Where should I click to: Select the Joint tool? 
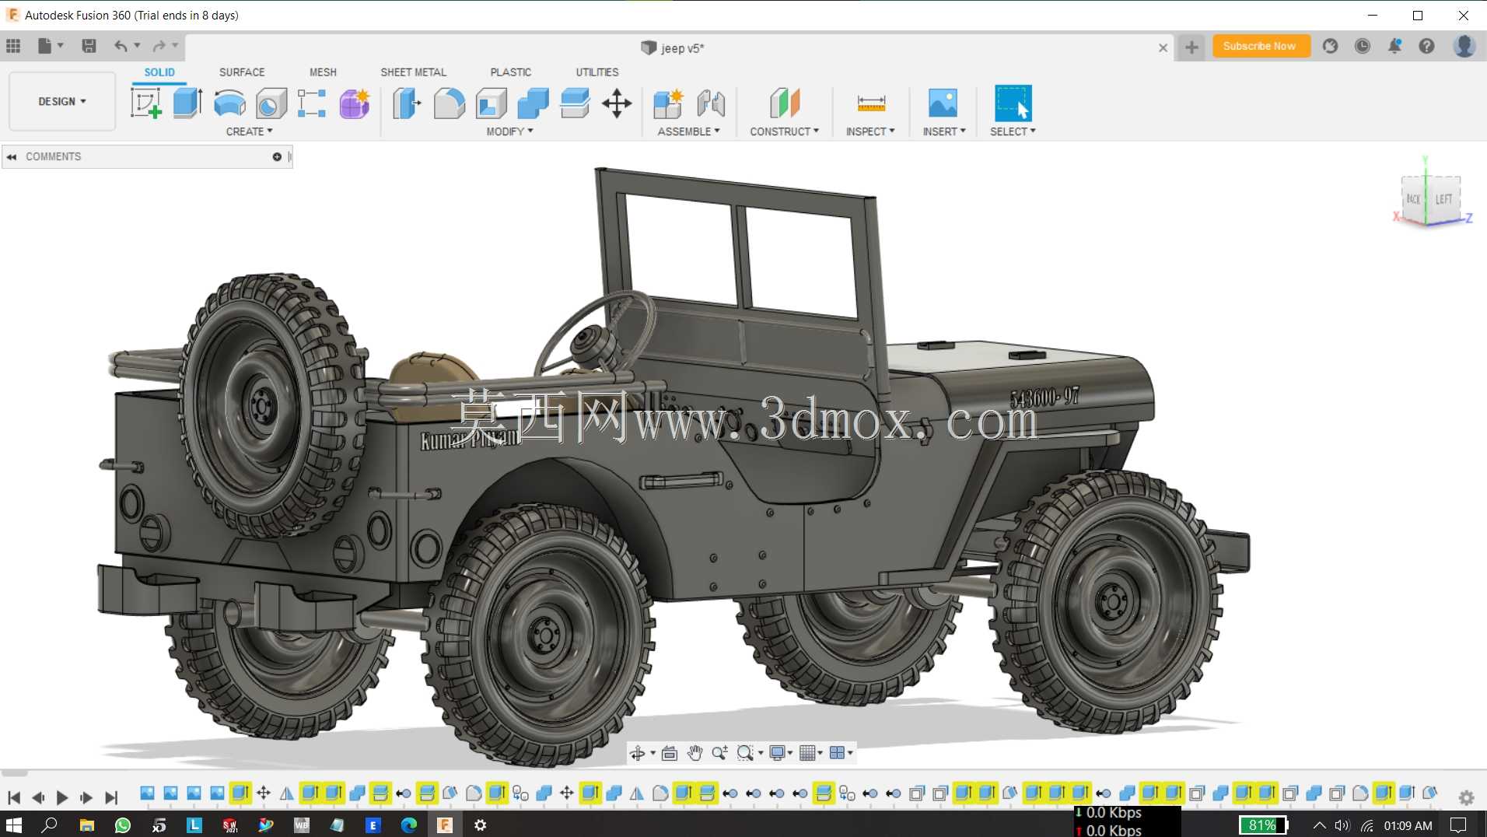(x=711, y=103)
